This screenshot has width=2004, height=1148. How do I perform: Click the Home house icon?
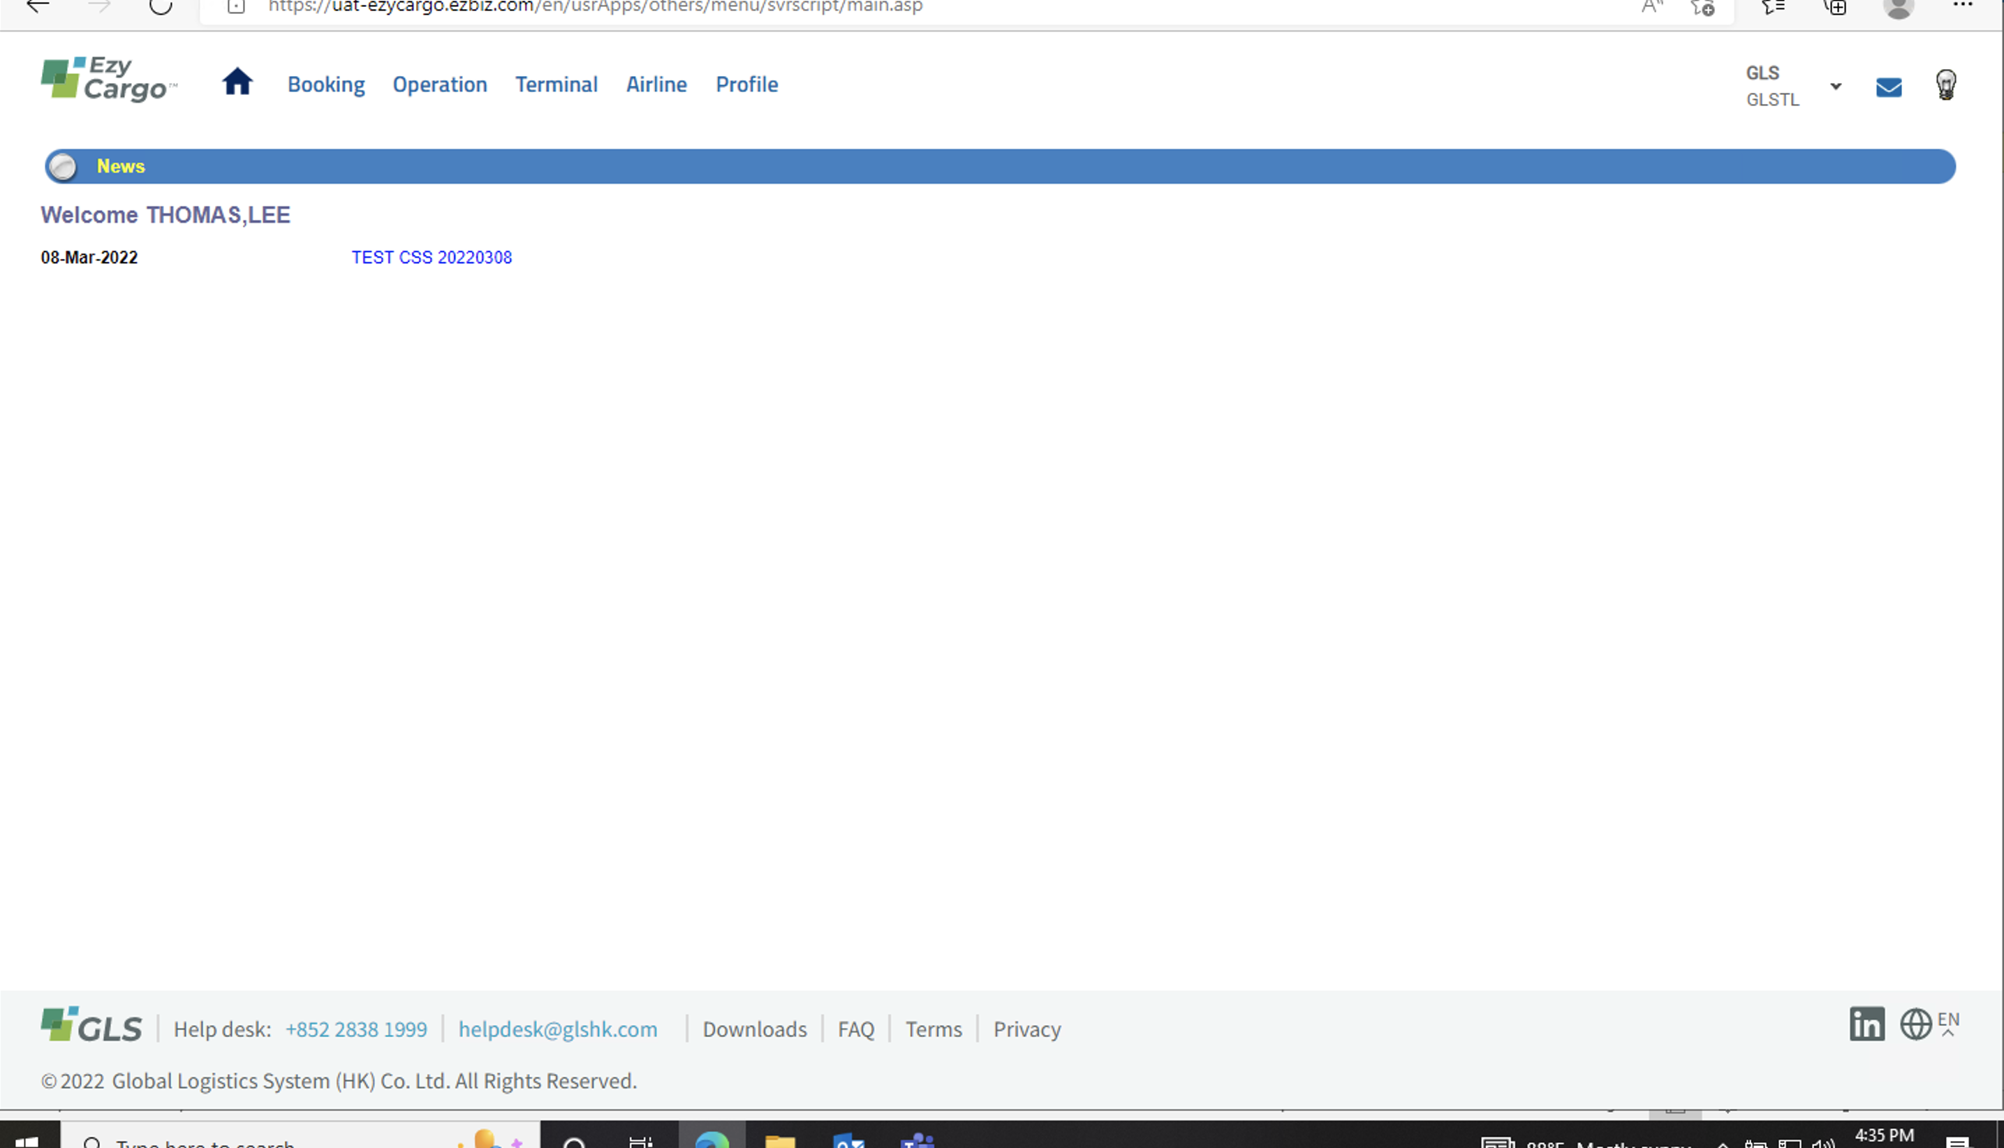237,82
